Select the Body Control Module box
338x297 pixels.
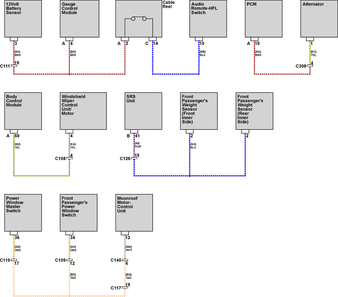pos(23,111)
